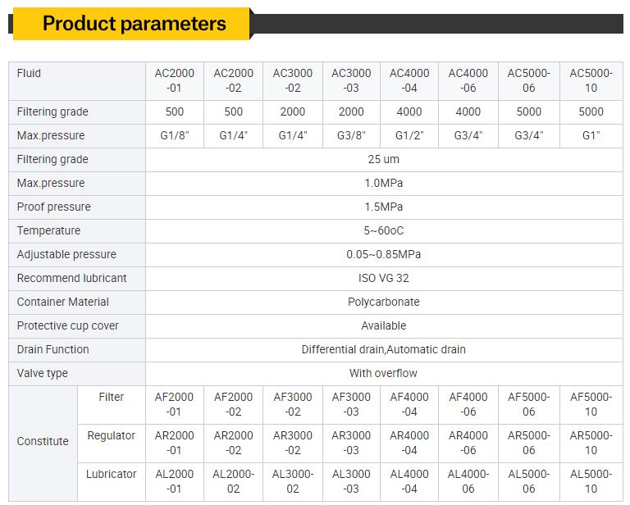
Task: Select the AF3000-02 filter cell
Action: click(x=293, y=404)
